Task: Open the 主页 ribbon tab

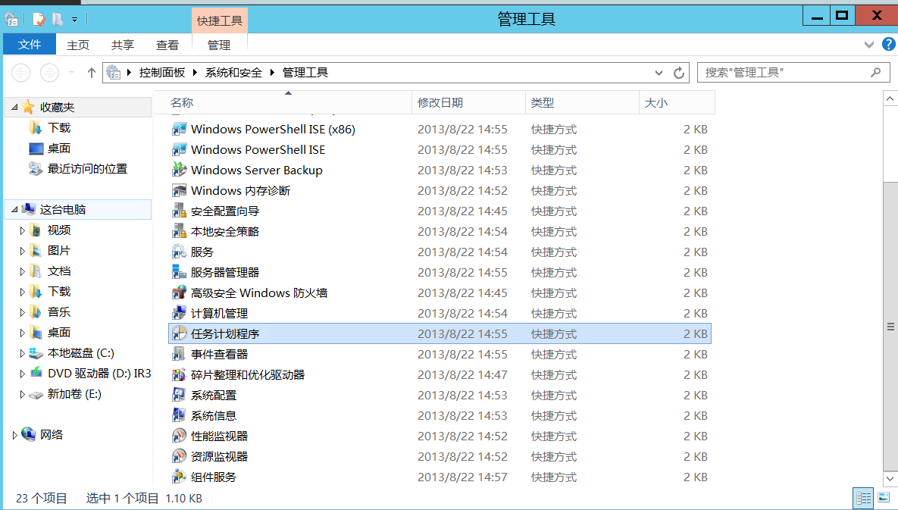Action: click(78, 45)
